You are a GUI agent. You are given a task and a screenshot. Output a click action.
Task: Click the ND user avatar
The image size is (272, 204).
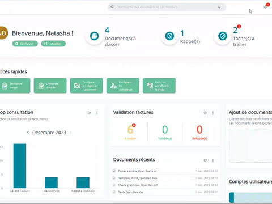click(x=3, y=33)
